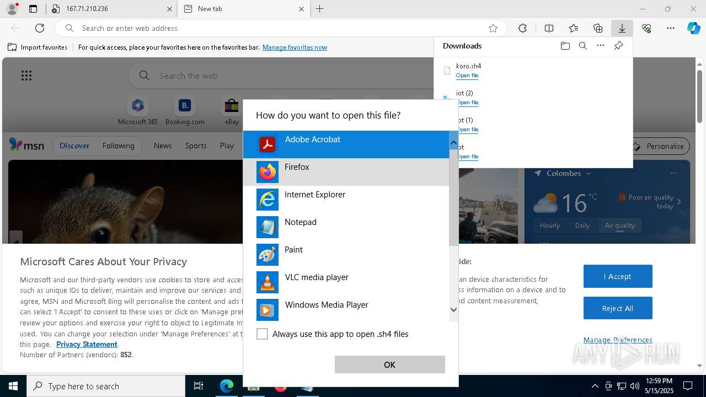
Task: Reject cookies with Reject All button
Action: pos(618,308)
